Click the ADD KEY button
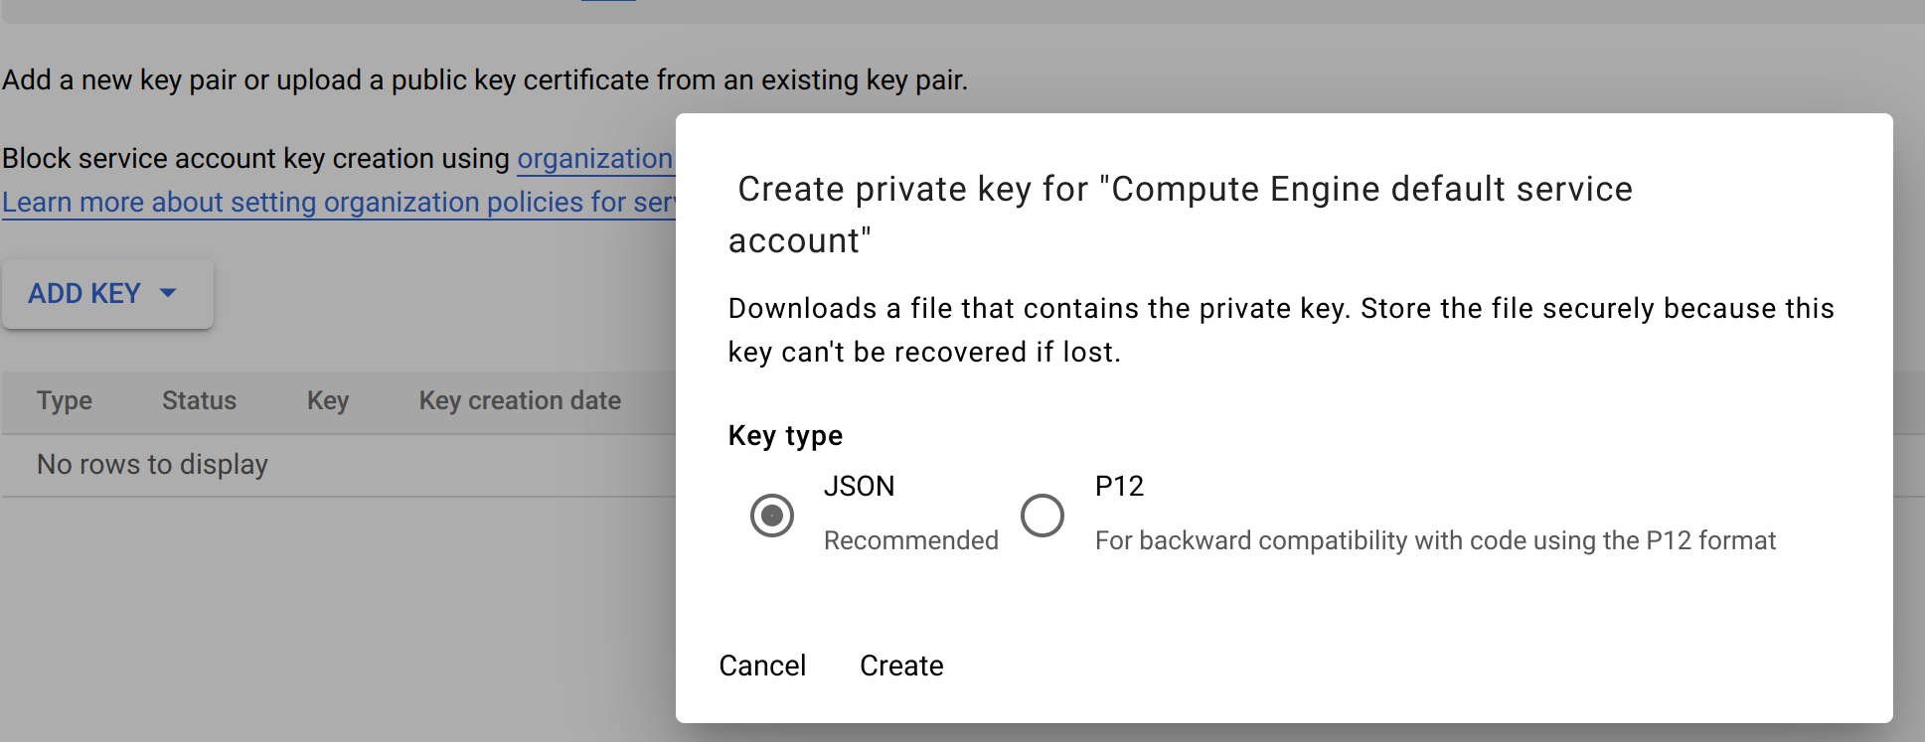Image resolution: width=1925 pixels, height=742 pixels. (x=85, y=294)
